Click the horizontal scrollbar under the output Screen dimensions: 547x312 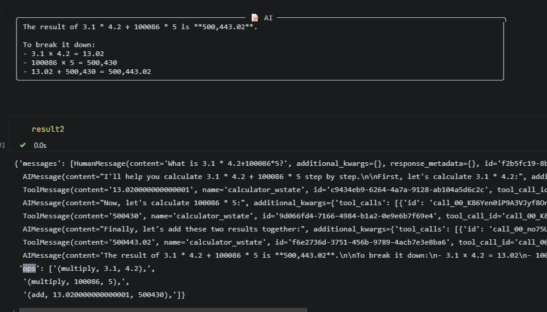pos(163,310)
